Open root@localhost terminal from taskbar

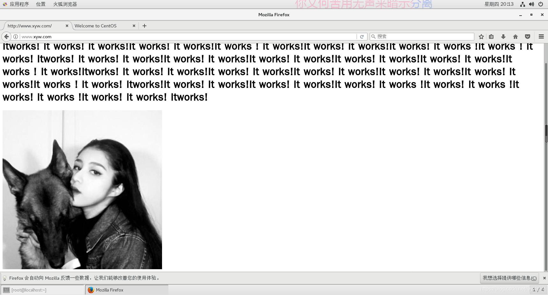(x=42, y=290)
